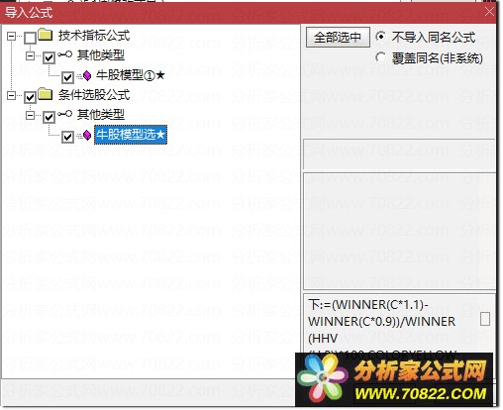Click the key icon under 技术指标公式
This screenshot has width=503, height=410.
(x=65, y=54)
